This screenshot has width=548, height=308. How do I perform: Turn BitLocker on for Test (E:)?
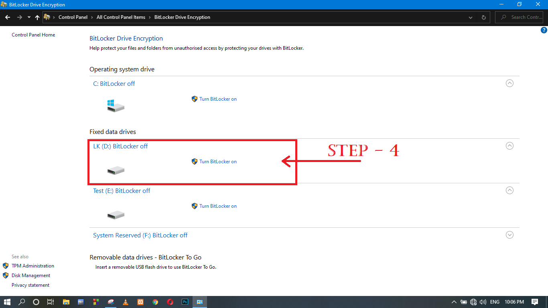[x=218, y=206]
